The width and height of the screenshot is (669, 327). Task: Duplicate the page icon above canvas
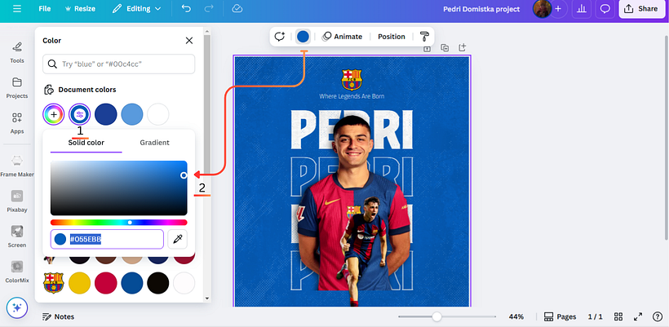pyautogui.click(x=445, y=48)
